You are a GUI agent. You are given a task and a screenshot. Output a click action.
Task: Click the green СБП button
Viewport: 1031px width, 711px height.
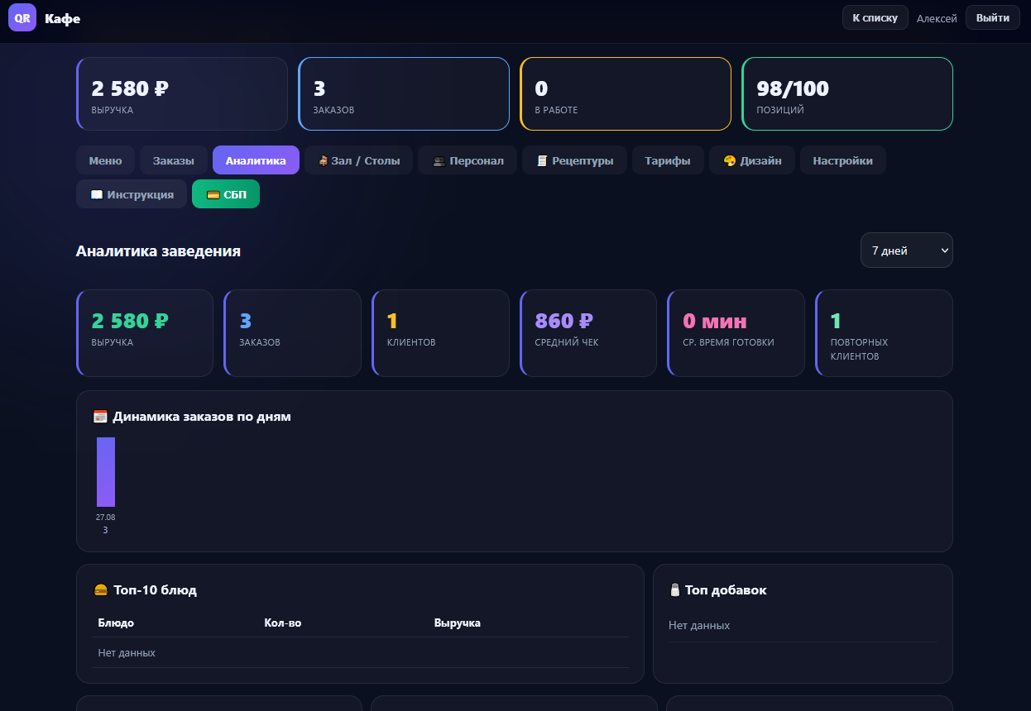226,194
